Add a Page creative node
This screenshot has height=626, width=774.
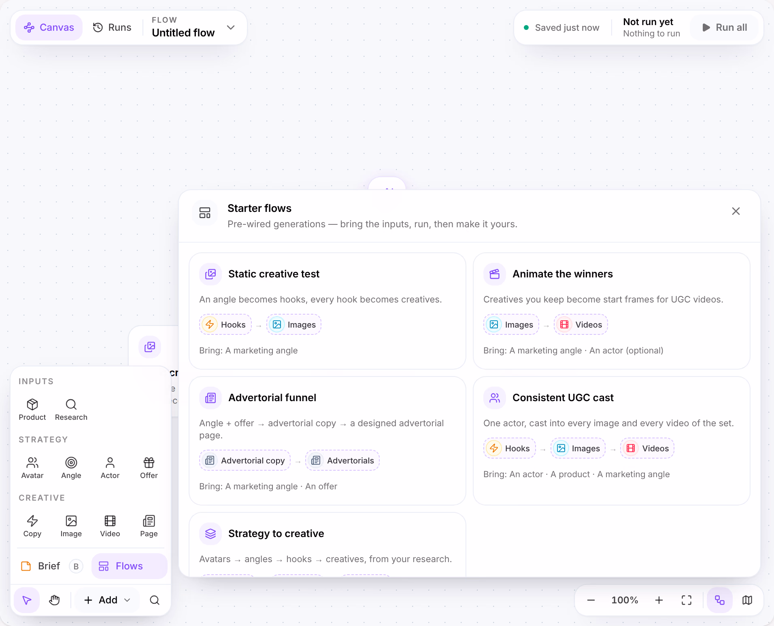[149, 526]
